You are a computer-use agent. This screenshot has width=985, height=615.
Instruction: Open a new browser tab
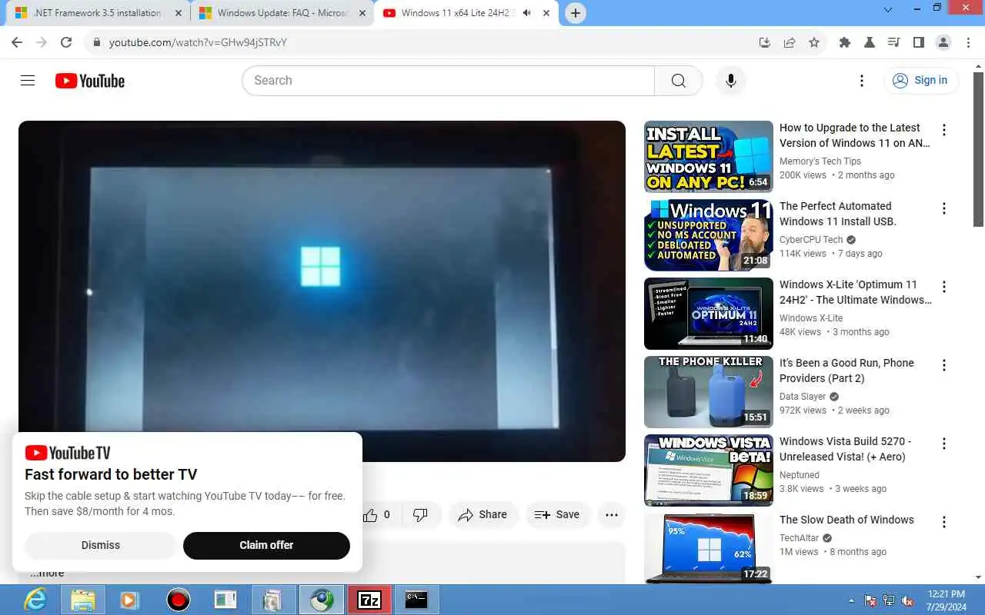point(575,13)
